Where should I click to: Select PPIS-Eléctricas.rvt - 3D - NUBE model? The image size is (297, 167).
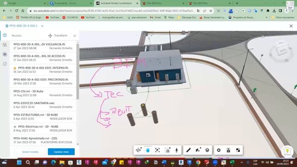(x=43, y=128)
